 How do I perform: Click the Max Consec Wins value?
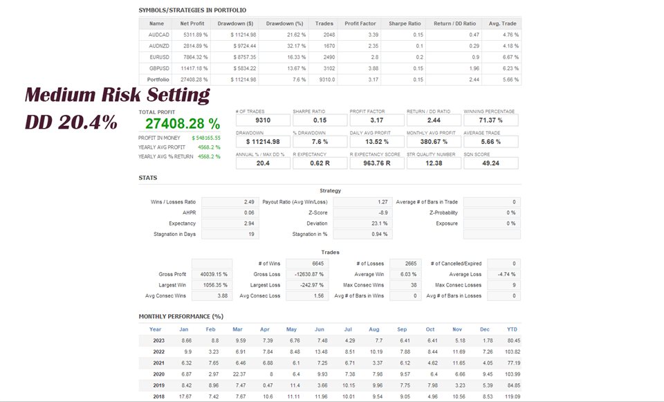click(x=405, y=285)
